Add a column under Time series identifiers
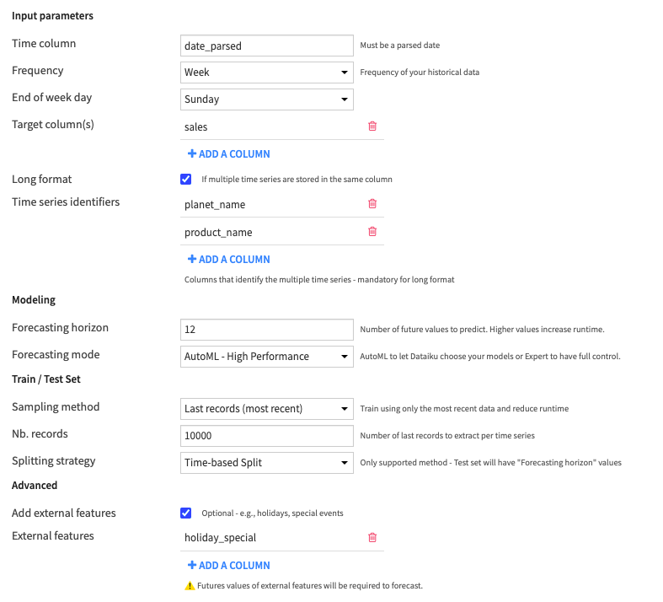The height and width of the screenshot is (602, 663). 229,260
